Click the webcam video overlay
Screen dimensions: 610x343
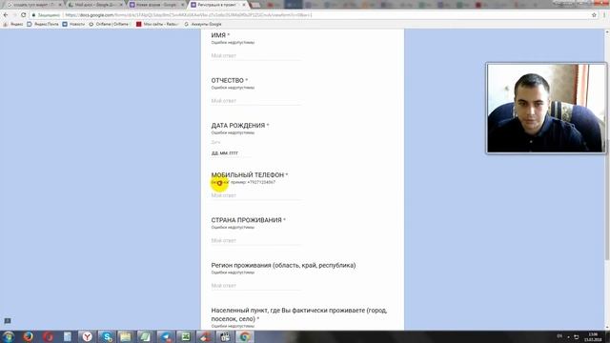click(546, 108)
